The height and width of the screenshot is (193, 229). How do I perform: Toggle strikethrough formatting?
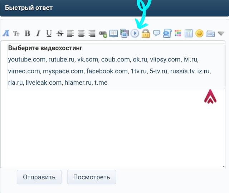60,33
